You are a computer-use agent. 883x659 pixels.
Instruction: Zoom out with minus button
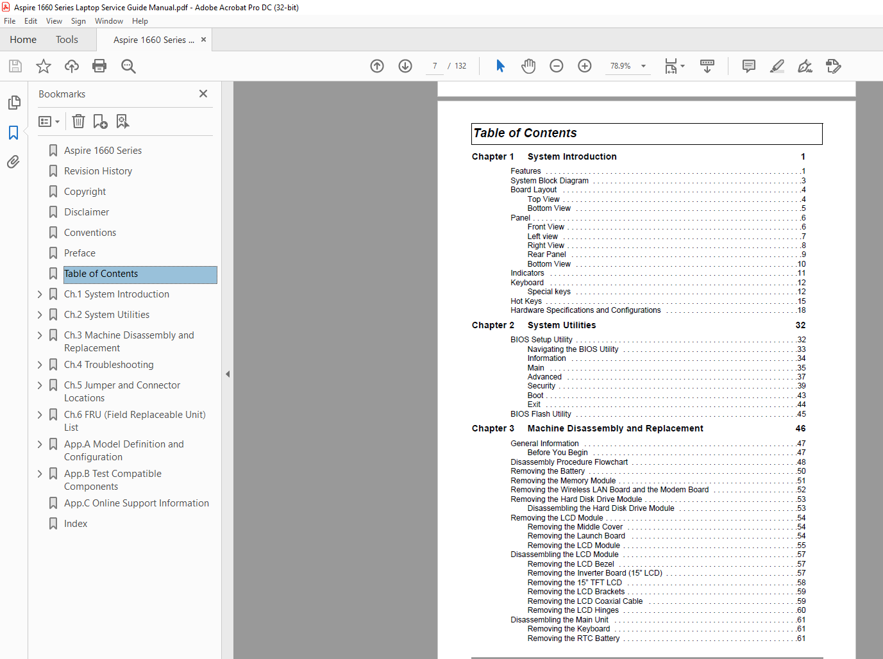click(x=557, y=66)
